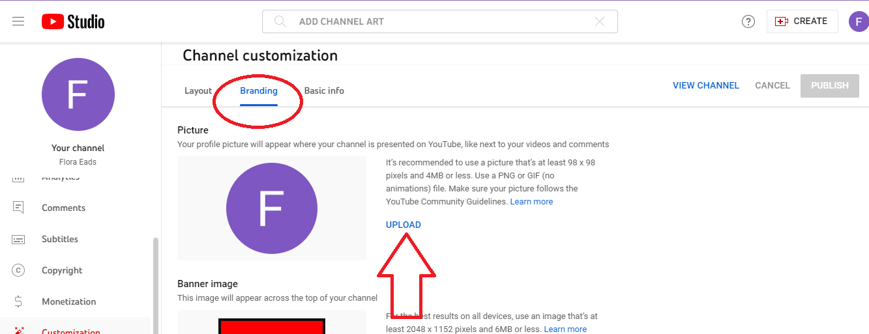Click the Copyright sidebar icon
Screen dimensions: 869x334
18,270
